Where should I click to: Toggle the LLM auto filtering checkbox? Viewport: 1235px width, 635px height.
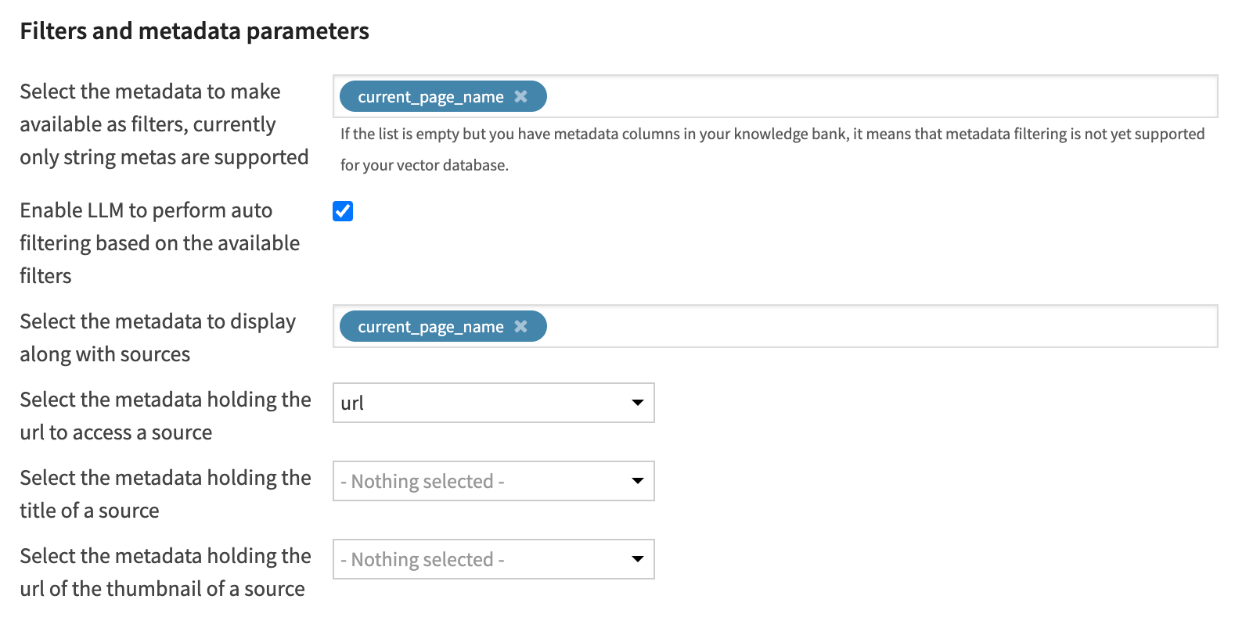(x=343, y=211)
